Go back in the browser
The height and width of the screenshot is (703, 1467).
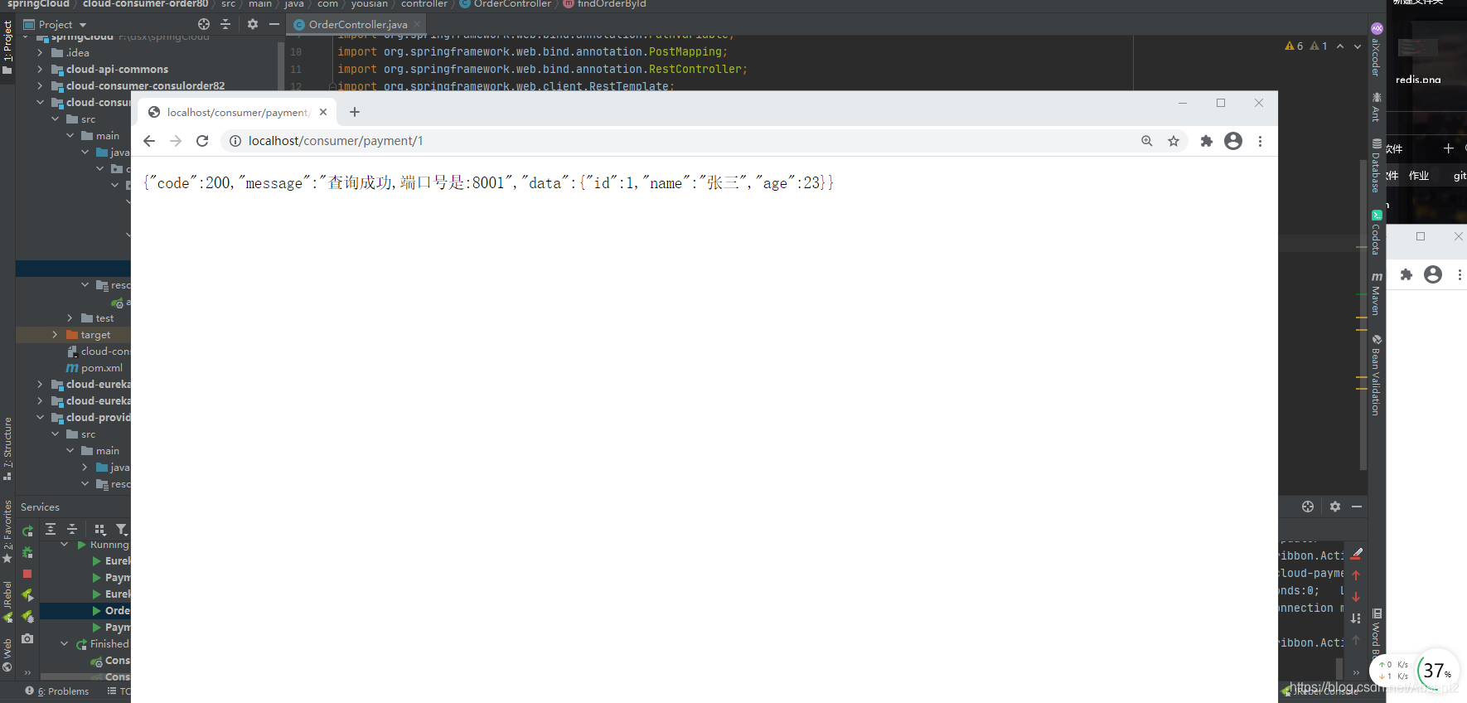149,141
